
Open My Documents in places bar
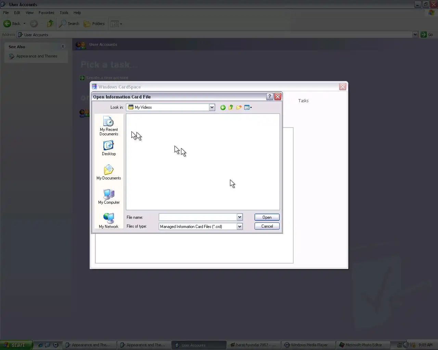tap(109, 172)
